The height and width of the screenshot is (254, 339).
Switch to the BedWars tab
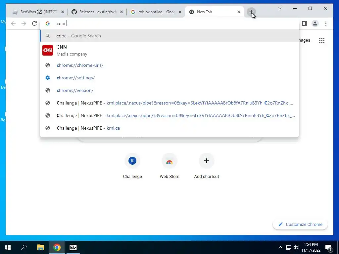click(x=38, y=12)
